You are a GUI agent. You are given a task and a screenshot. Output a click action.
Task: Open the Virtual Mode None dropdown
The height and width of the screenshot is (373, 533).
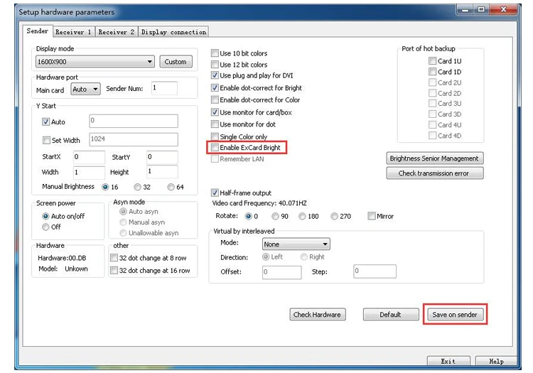pyautogui.click(x=296, y=244)
